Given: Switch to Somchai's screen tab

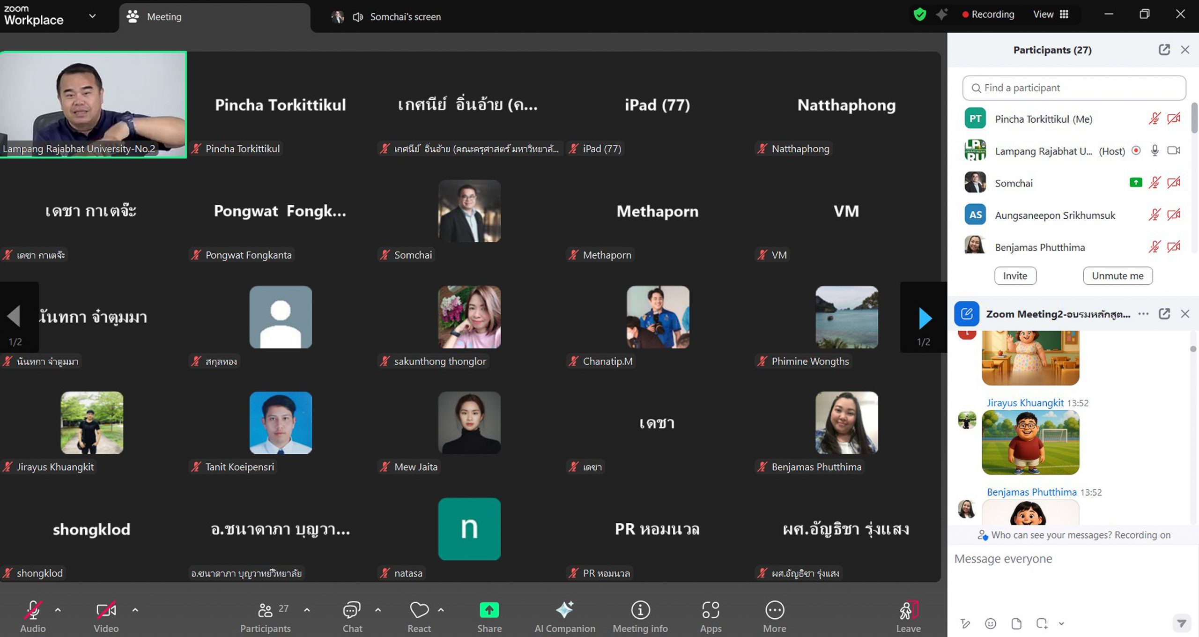Looking at the screenshot, I should click(x=386, y=17).
